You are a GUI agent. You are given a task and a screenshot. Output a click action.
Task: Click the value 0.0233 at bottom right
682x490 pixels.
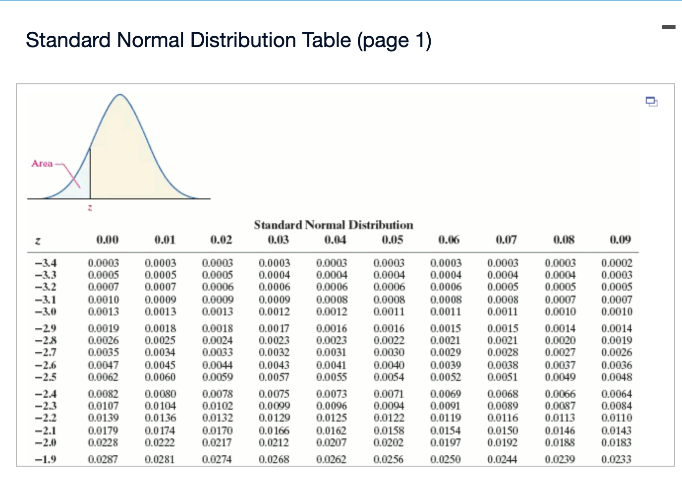click(x=616, y=459)
